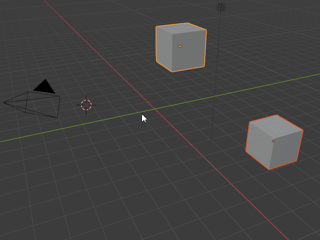This screenshot has height=240, width=320.
Task: Click the camera's black up-direction triangle
Action: point(45,87)
